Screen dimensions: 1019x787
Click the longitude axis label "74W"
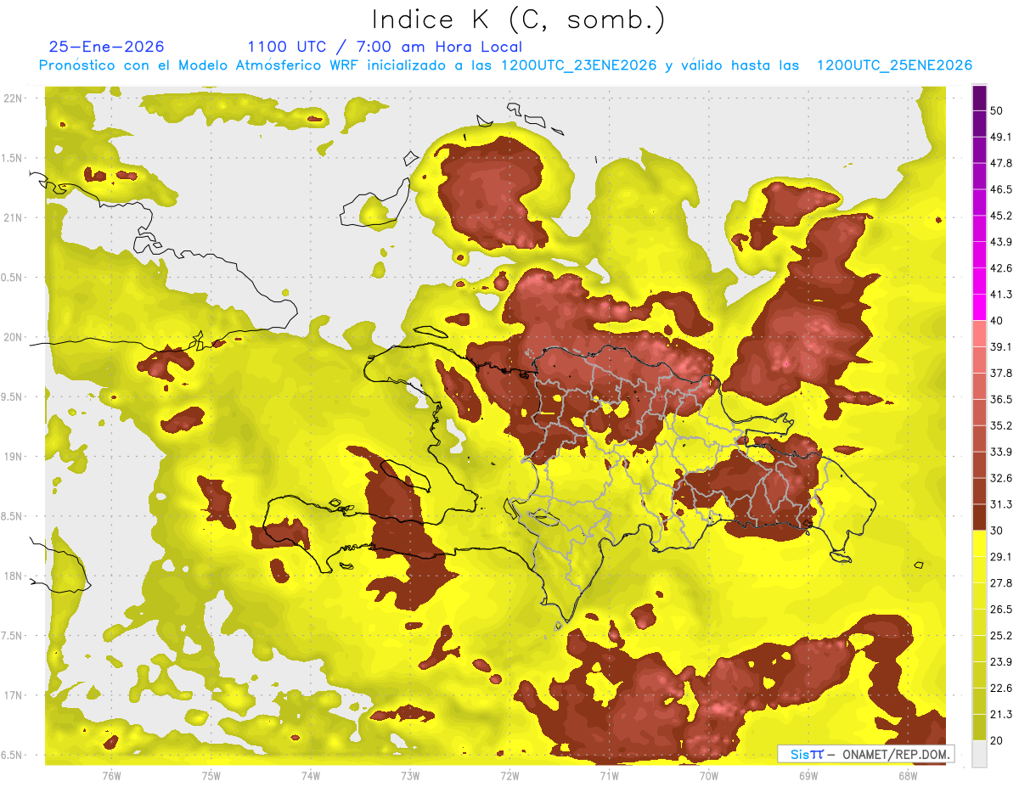pyautogui.click(x=311, y=775)
